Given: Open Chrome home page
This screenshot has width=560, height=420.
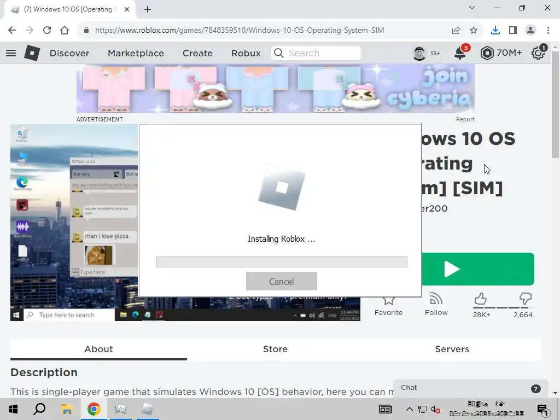Looking at the screenshot, I should [x=65, y=31].
